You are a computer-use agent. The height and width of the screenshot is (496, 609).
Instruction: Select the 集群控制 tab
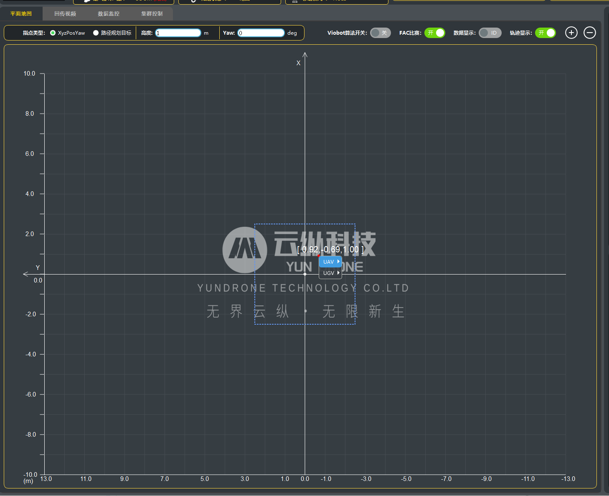[152, 14]
